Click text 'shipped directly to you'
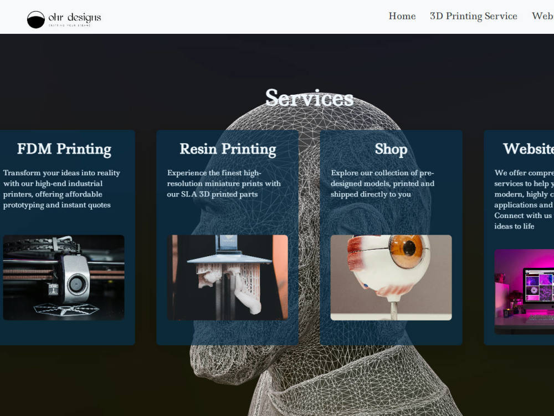Viewport: 554px width, 416px height. click(371, 194)
